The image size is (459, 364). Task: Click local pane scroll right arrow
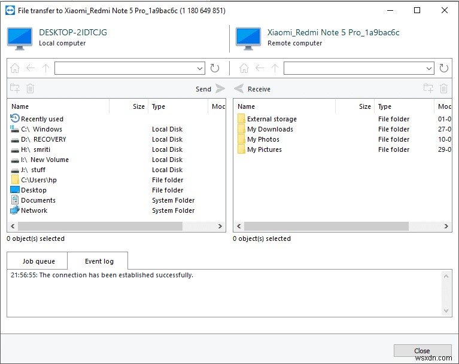pyautogui.click(x=220, y=227)
